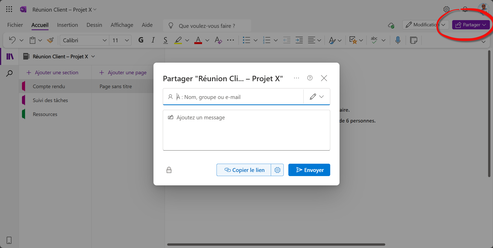Click the link settings gear icon
The width and height of the screenshot is (493, 248).
click(x=277, y=170)
